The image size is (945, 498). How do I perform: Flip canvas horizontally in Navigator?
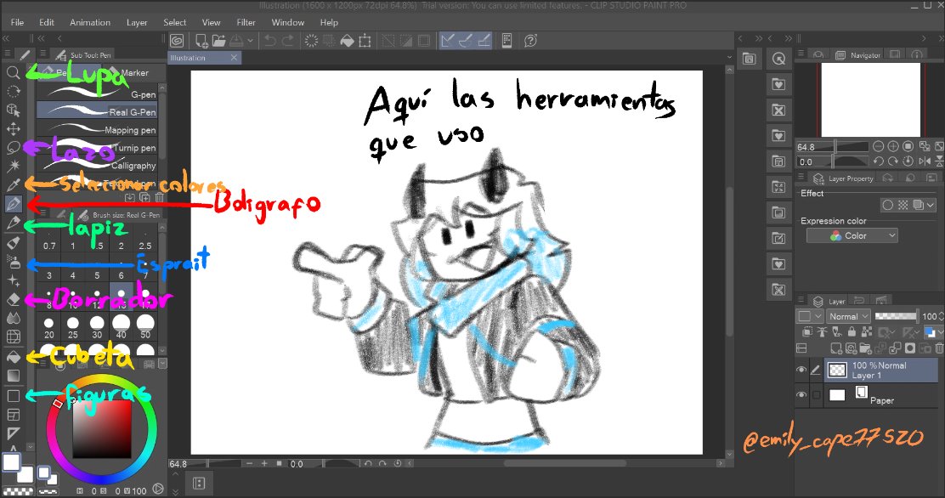coord(925,161)
